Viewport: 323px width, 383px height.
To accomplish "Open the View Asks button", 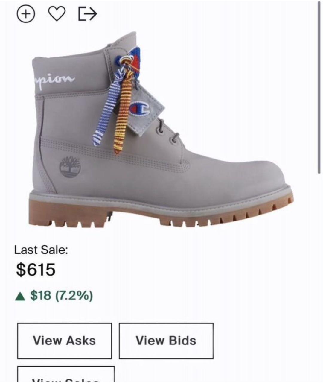I will tap(64, 341).
